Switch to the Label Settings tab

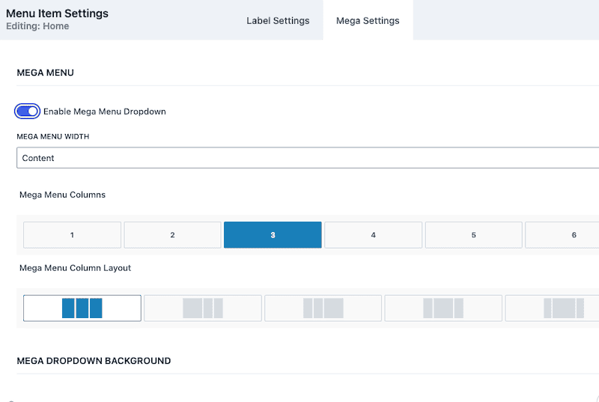point(278,21)
